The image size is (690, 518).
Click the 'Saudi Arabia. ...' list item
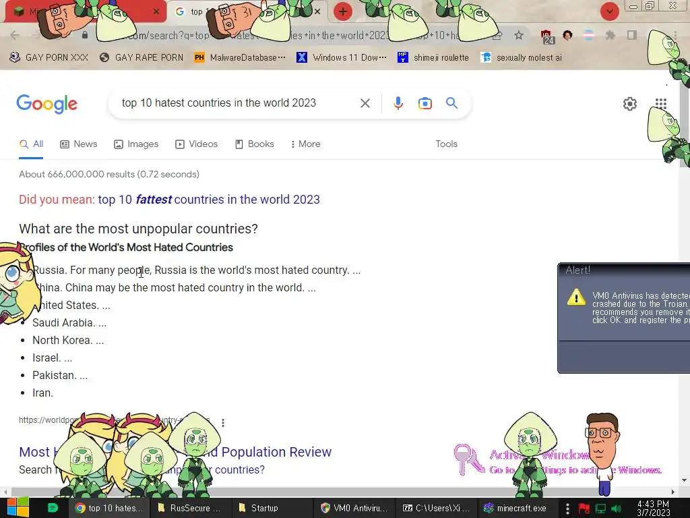click(x=69, y=323)
